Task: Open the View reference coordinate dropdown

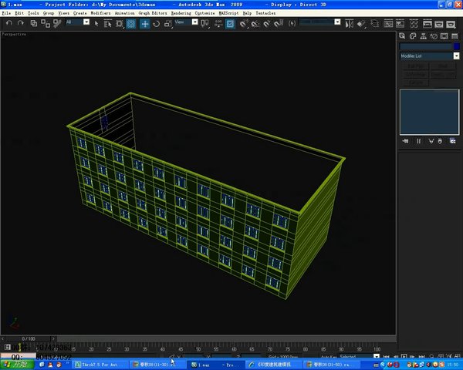Action: coord(186,22)
